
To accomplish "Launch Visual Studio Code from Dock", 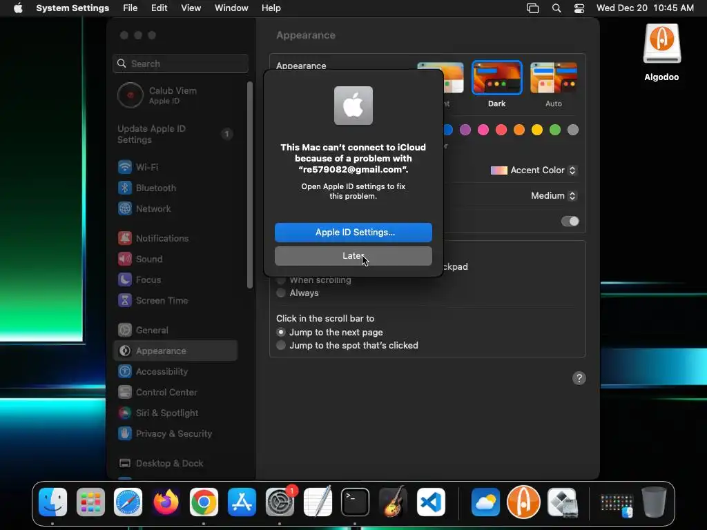I will pos(431,502).
